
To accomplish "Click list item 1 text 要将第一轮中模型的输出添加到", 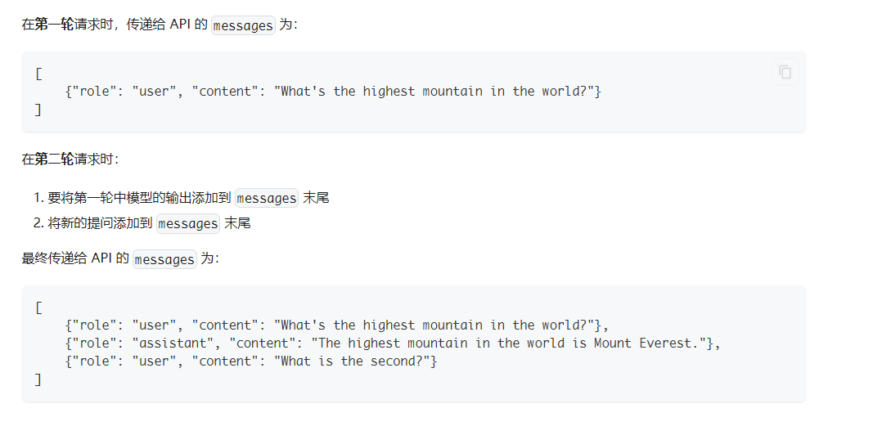I will [139, 198].
